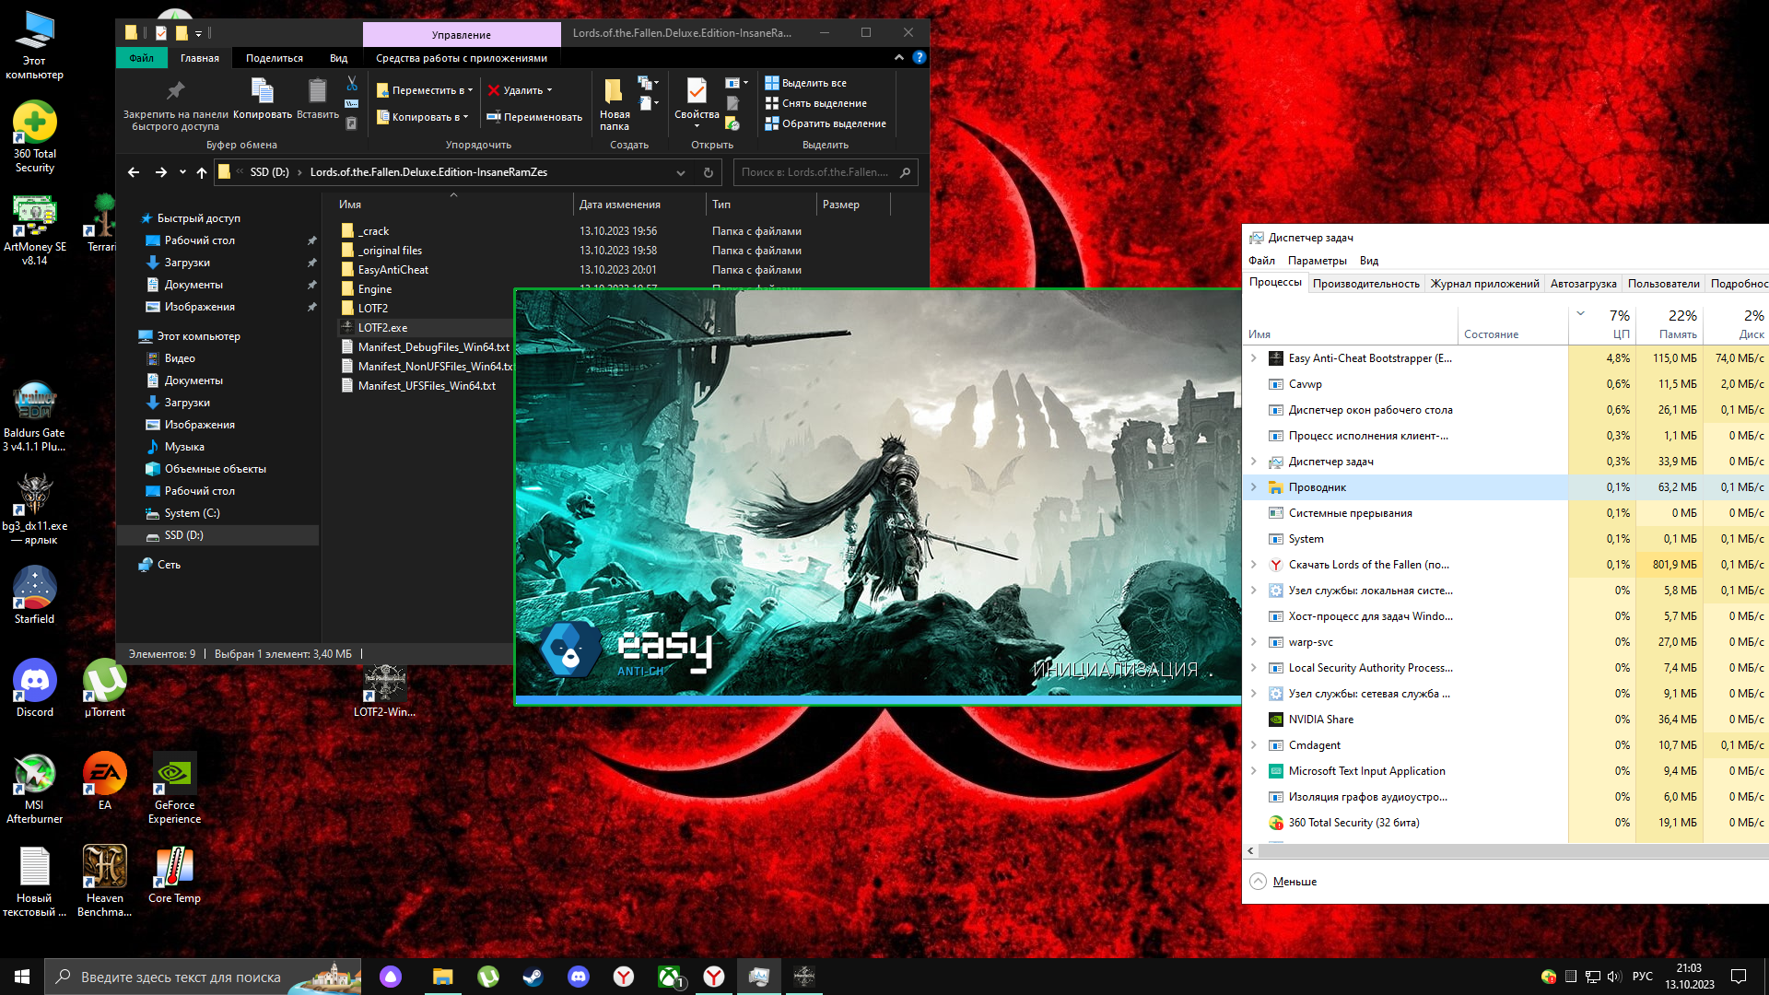
Task: Click Выделить все button
Action: [x=806, y=83]
